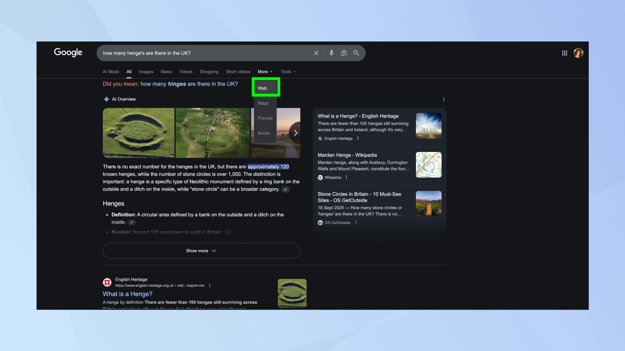Open the profile account avatar
This screenshot has width=625, height=351.
(578, 53)
